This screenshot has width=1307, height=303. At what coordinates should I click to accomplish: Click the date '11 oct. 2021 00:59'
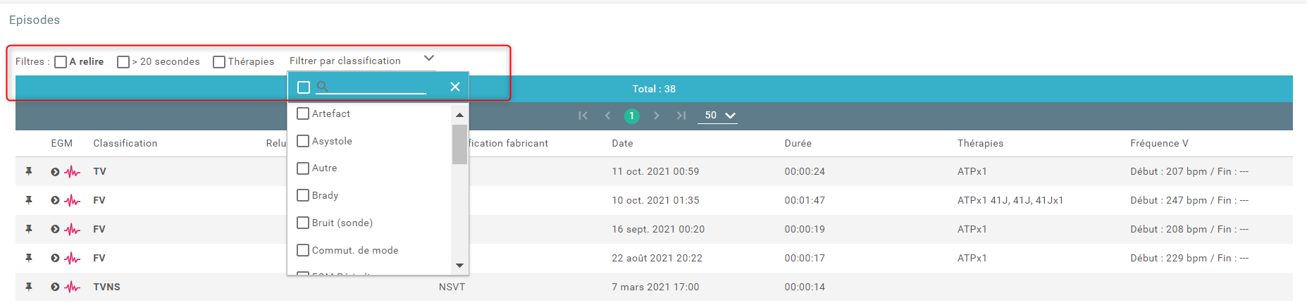coord(655,171)
